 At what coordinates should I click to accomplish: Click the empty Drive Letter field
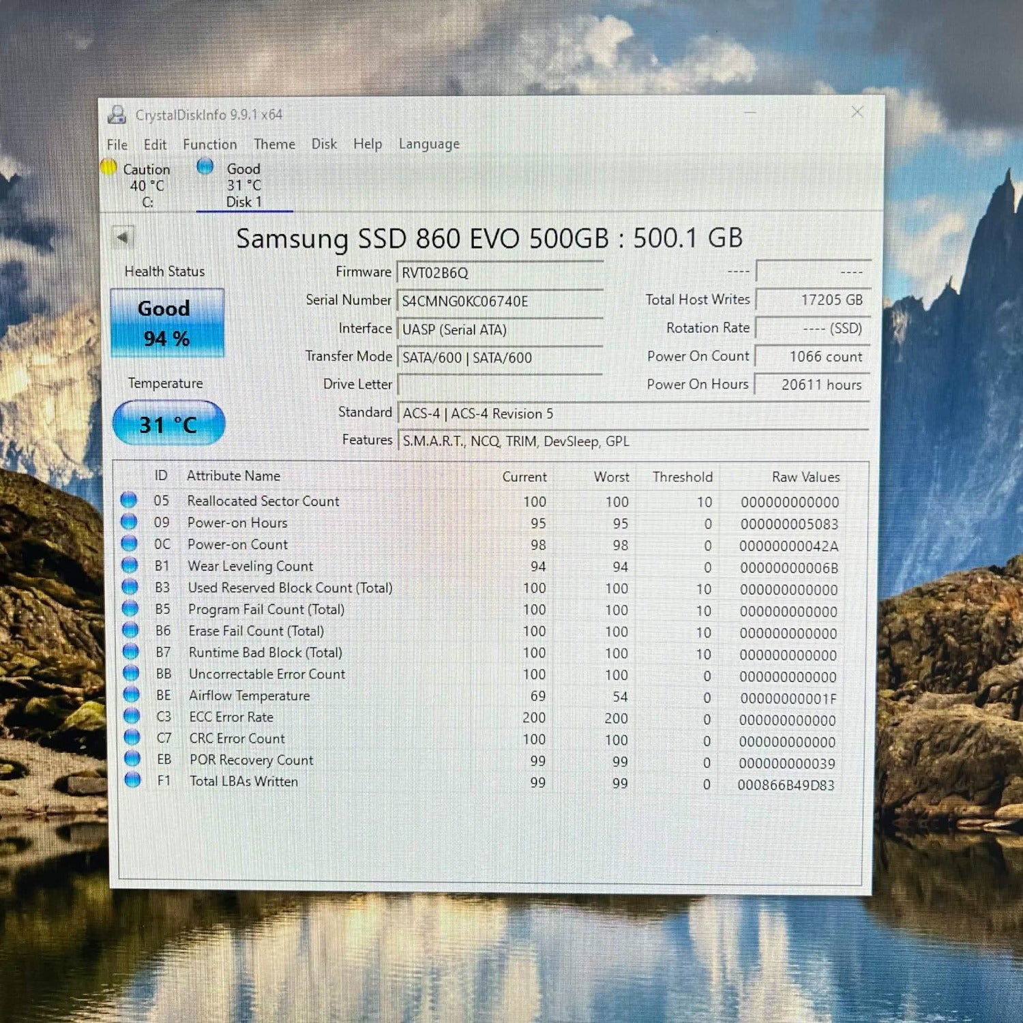point(500,385)
